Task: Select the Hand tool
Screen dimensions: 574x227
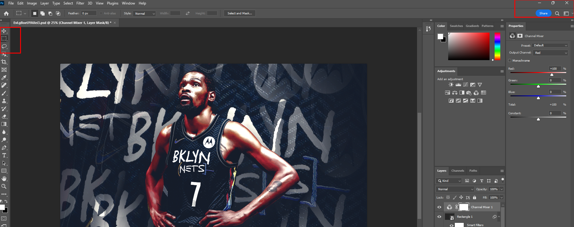Action: click(4, 179)
